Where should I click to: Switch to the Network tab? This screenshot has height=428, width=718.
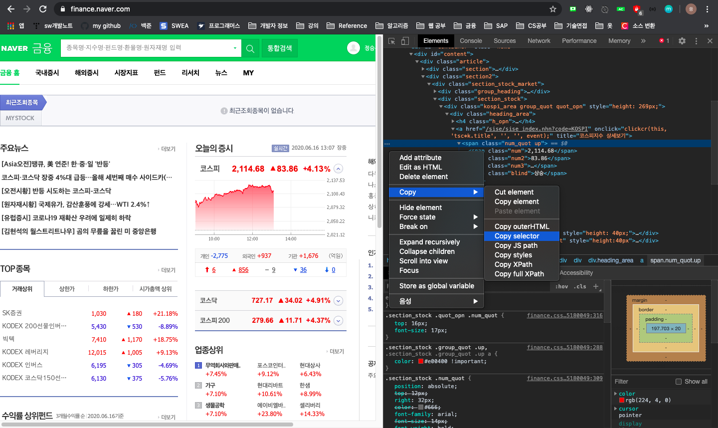(x=539, y=41)
